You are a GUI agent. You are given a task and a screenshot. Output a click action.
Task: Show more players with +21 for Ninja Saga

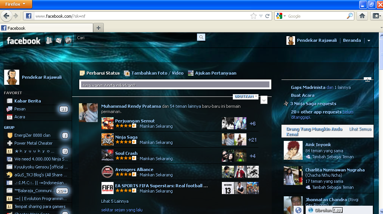252,140
